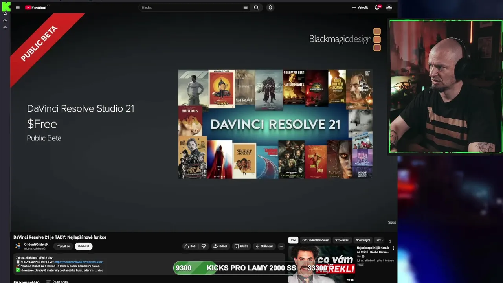Screen dimensions: 503x283
Task: Open Nejnebezpečnější Komik na Světě video title
Action: 373,250
